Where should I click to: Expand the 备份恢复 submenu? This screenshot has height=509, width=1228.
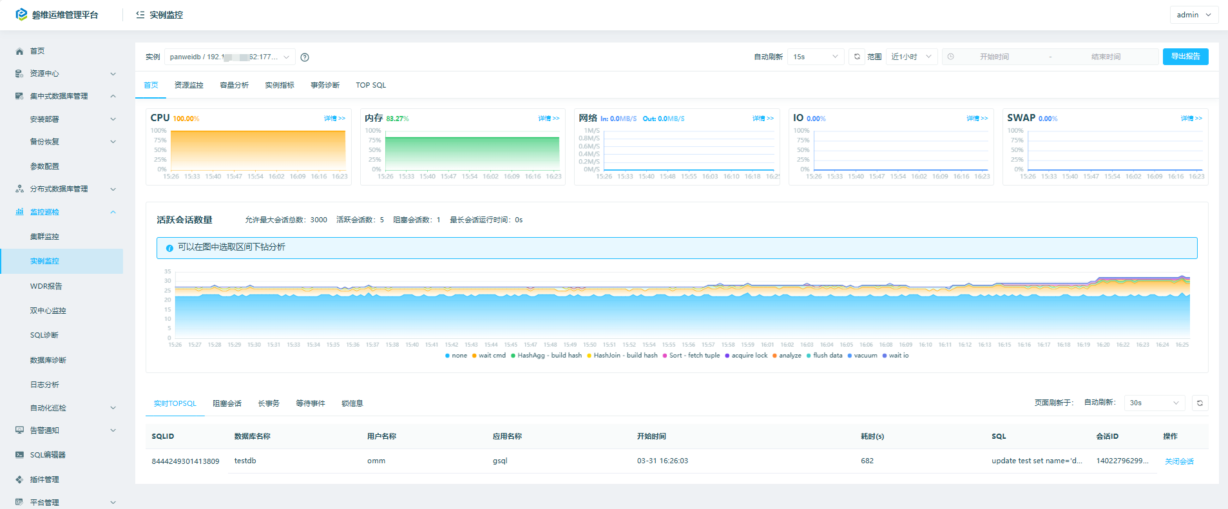tap(113, 142)
